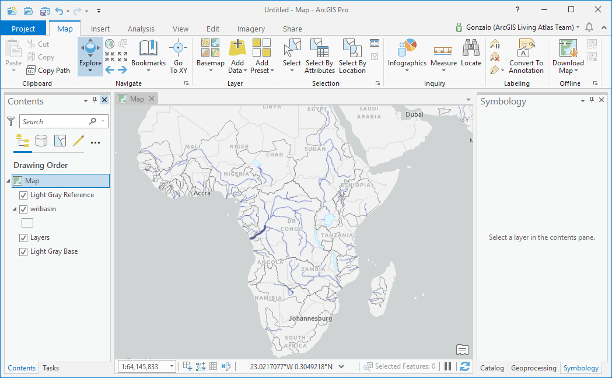612x378 pixels.
Task: Open the Catalog pane tab
Action: click(492, 368)
